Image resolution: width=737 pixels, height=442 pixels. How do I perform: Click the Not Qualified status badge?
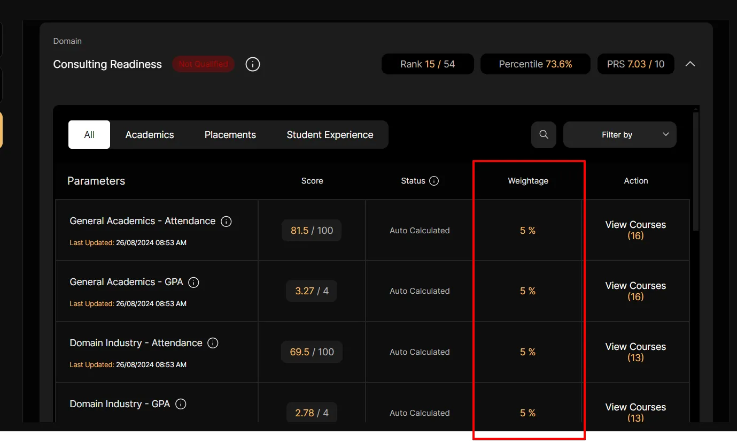(203, 64)
